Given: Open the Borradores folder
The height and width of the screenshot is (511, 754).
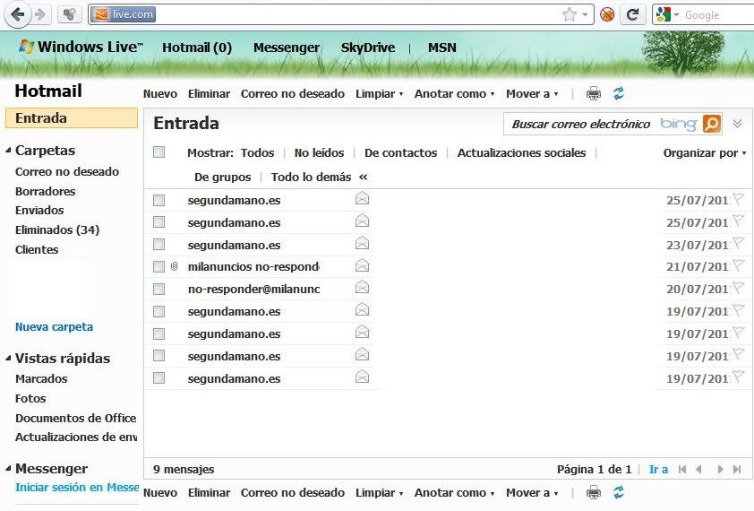Looking at the screenshot, I should [x=45, y=191].
